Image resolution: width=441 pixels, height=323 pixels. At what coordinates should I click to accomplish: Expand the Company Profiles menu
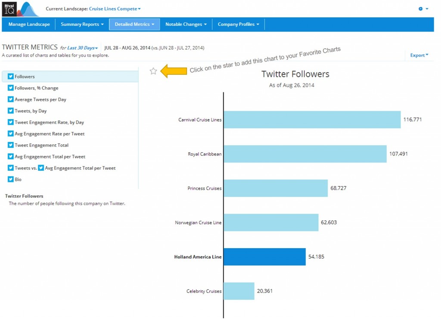238,24
